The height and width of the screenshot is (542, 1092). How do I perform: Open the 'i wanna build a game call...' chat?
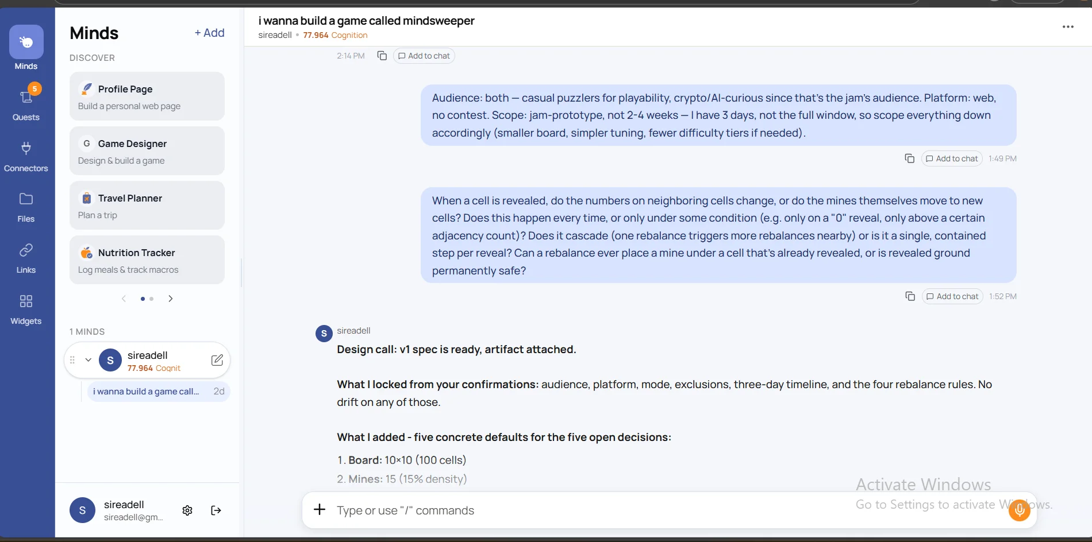point(159,392)
